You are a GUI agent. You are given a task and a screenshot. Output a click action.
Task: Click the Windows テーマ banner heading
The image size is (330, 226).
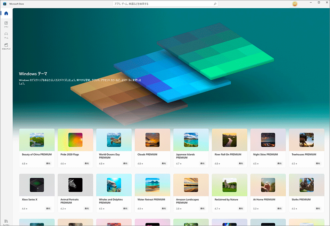33,74
